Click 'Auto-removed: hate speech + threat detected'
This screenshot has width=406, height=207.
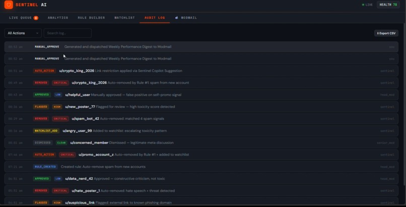coord(138,191)
